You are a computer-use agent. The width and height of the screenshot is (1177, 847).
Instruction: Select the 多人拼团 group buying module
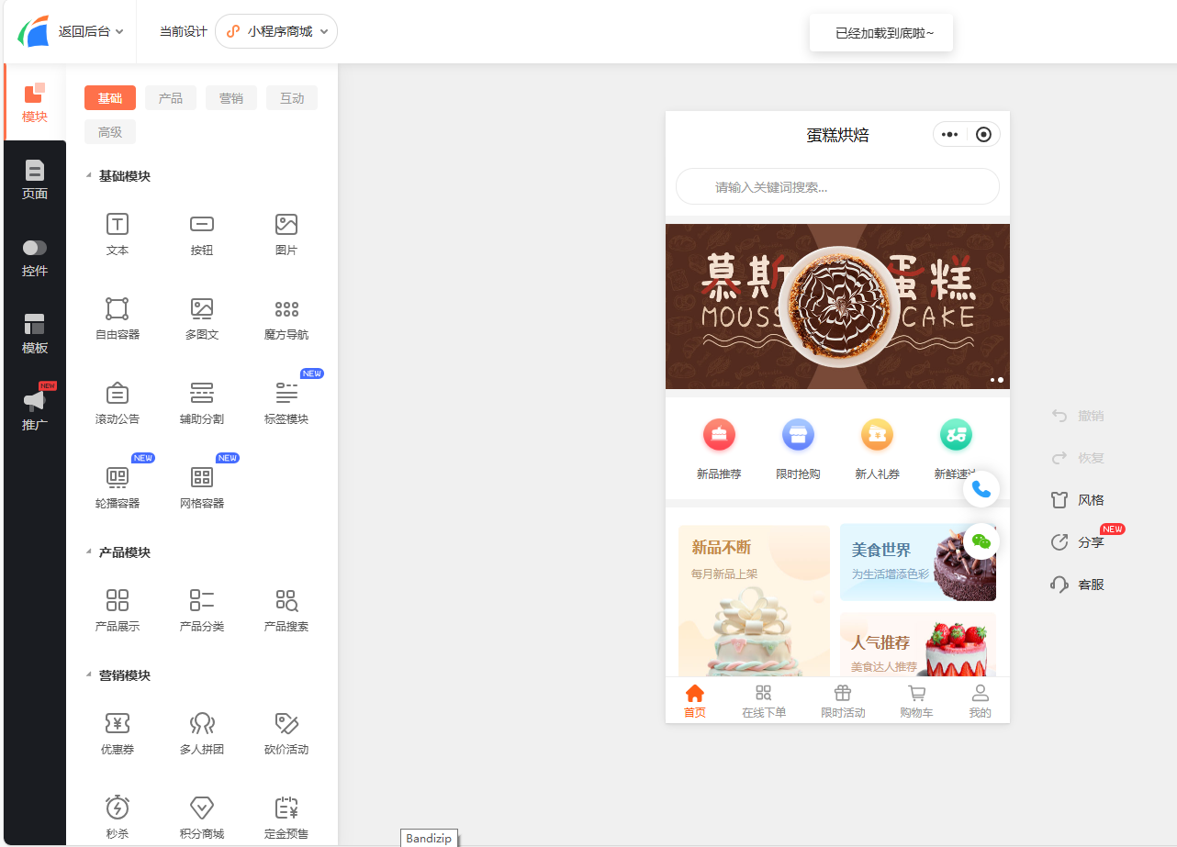click(202, 733)
